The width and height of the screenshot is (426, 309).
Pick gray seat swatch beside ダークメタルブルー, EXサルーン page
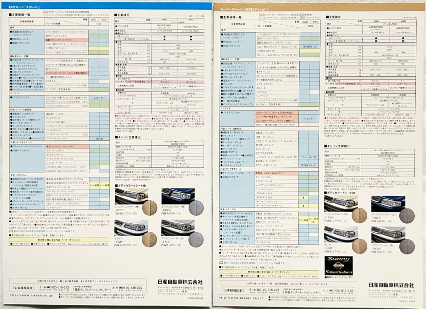point(196,208)
